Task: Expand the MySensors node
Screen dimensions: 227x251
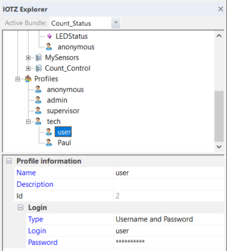Action: click(28, 57)
